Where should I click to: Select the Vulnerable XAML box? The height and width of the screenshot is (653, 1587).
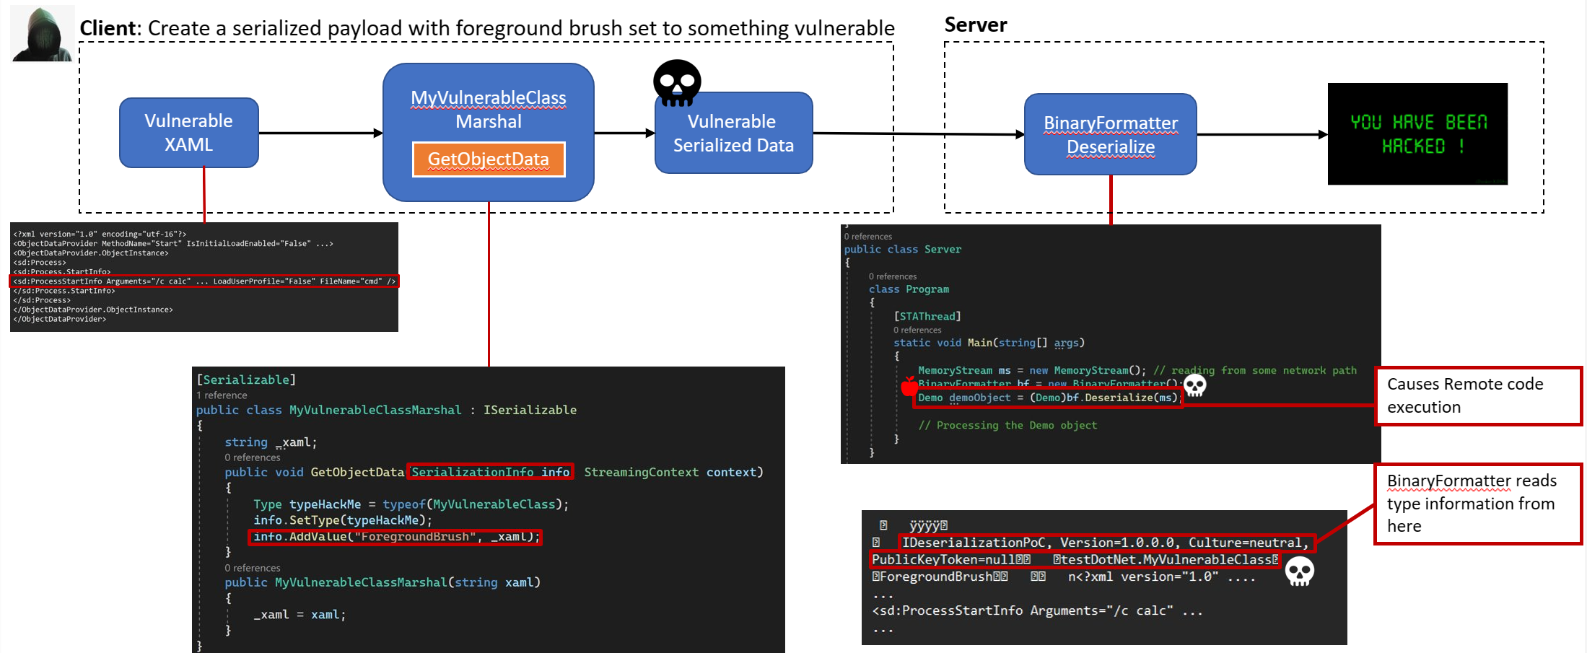pos(189,133)
